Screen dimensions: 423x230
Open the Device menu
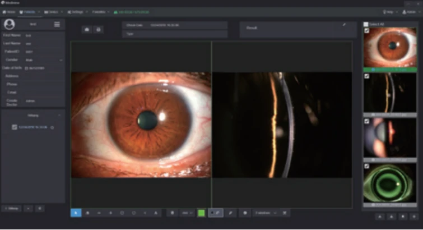point(51,11)
